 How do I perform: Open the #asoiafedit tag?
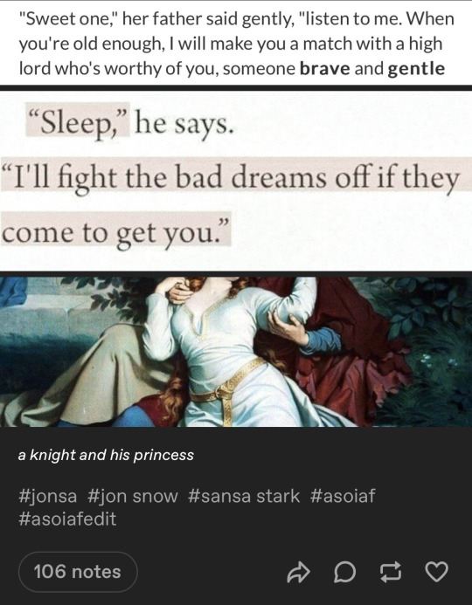[67, 519]
